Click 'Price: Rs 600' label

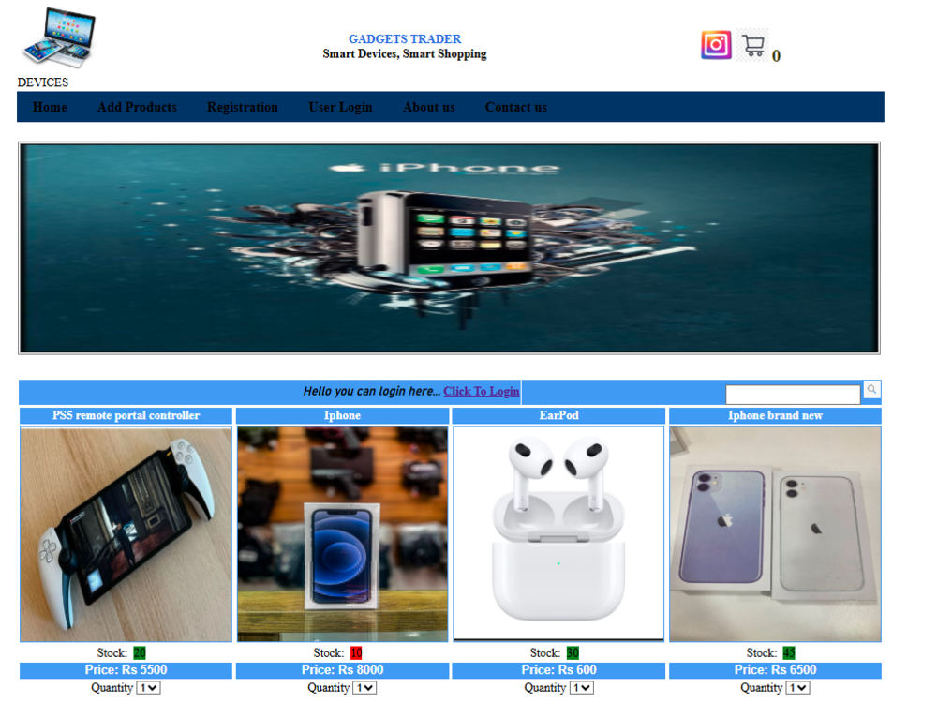pos(558,670)
